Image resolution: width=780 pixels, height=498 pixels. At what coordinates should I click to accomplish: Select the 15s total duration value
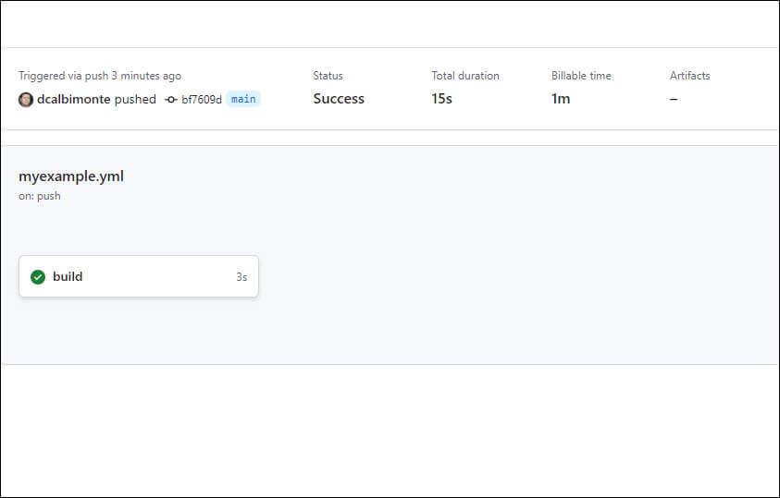[x=441, y=99]
